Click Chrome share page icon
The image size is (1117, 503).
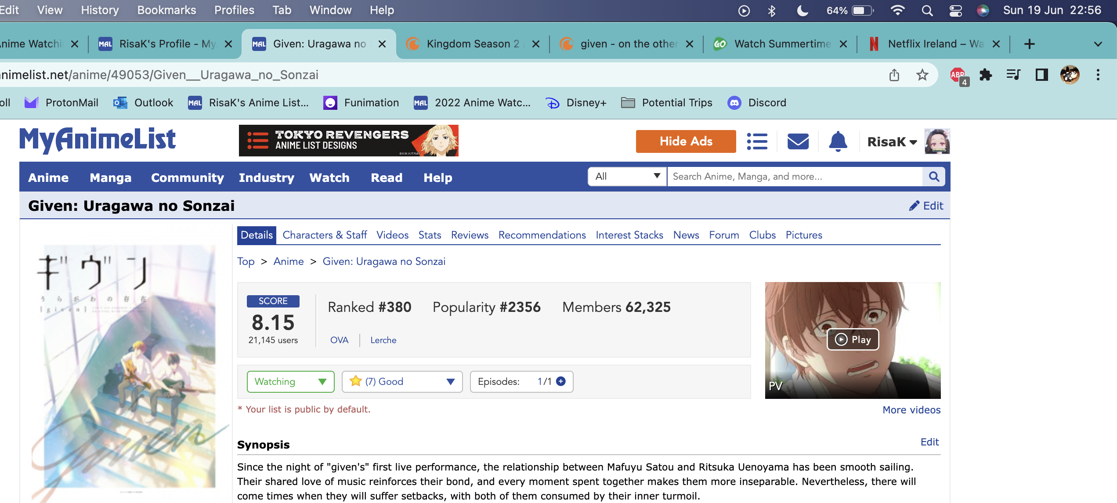pos(894,75)
